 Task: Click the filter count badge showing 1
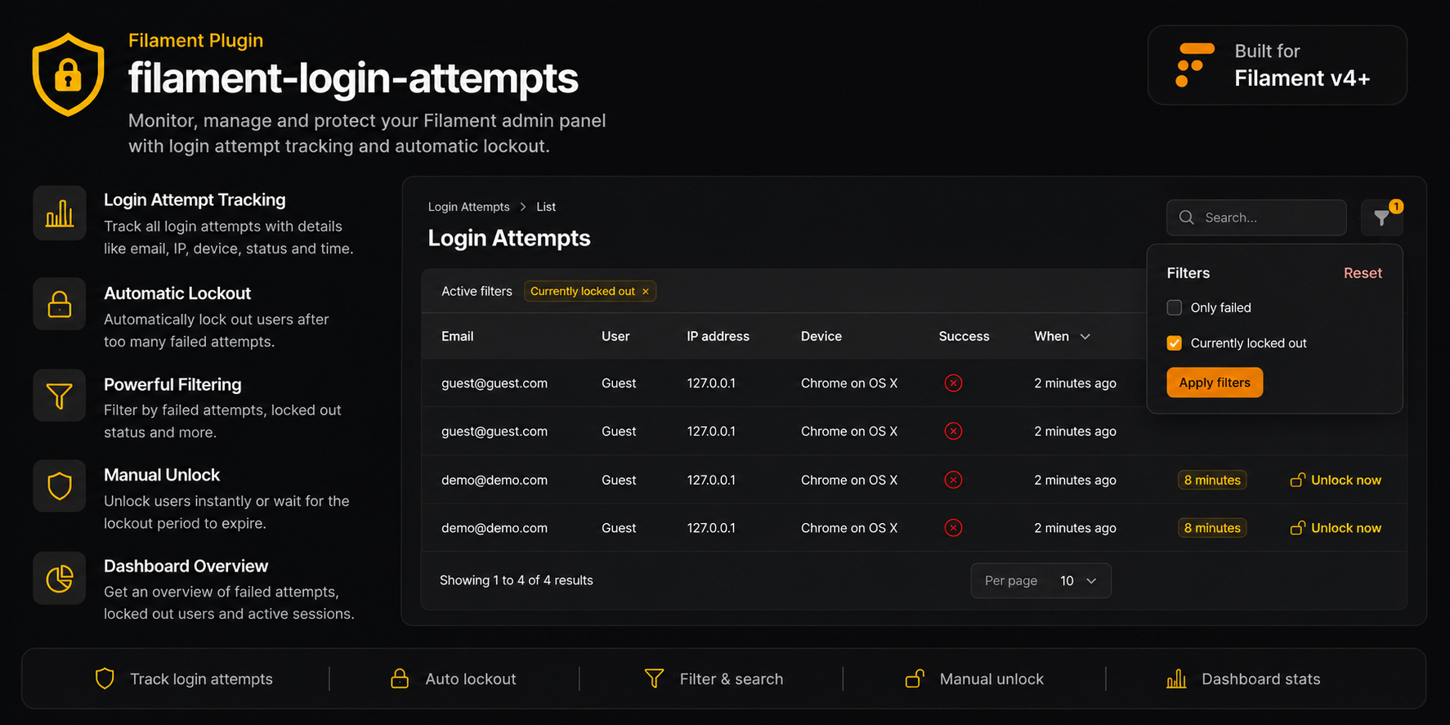pyautogui.click(x=1396, y=207)
